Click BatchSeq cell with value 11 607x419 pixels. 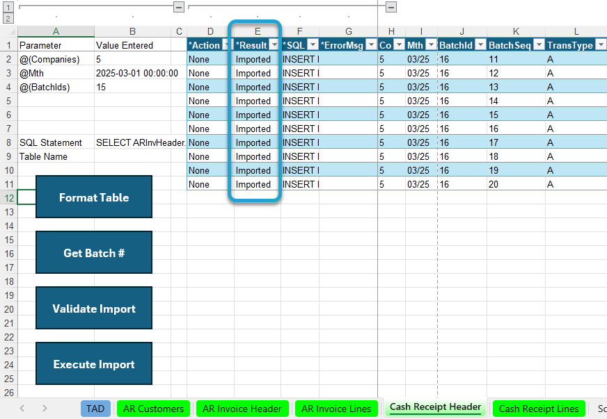516,59
